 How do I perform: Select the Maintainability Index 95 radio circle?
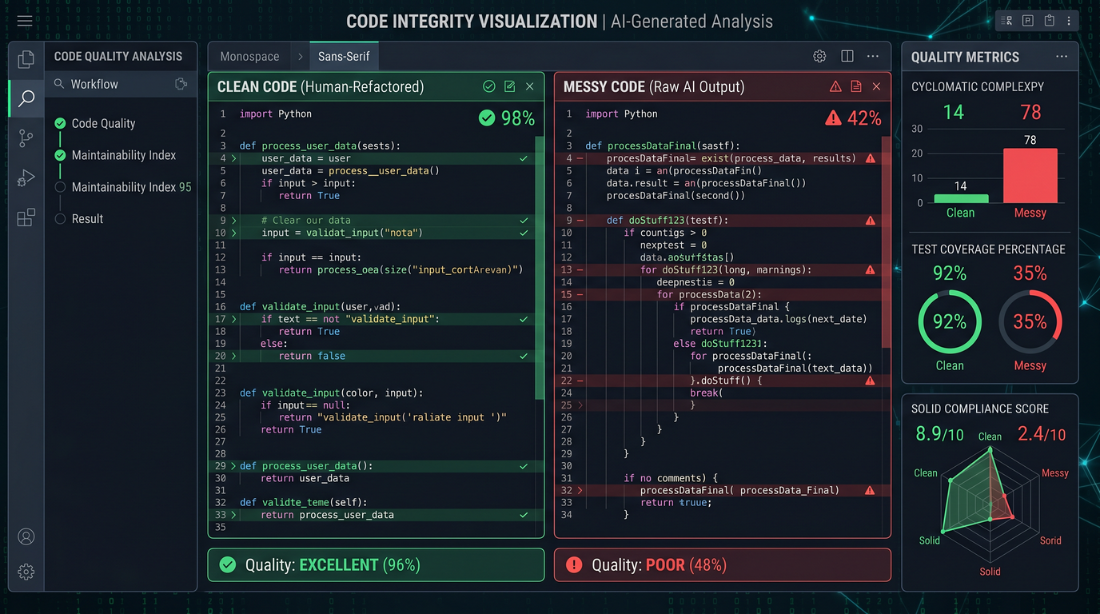tap(60, 187)
